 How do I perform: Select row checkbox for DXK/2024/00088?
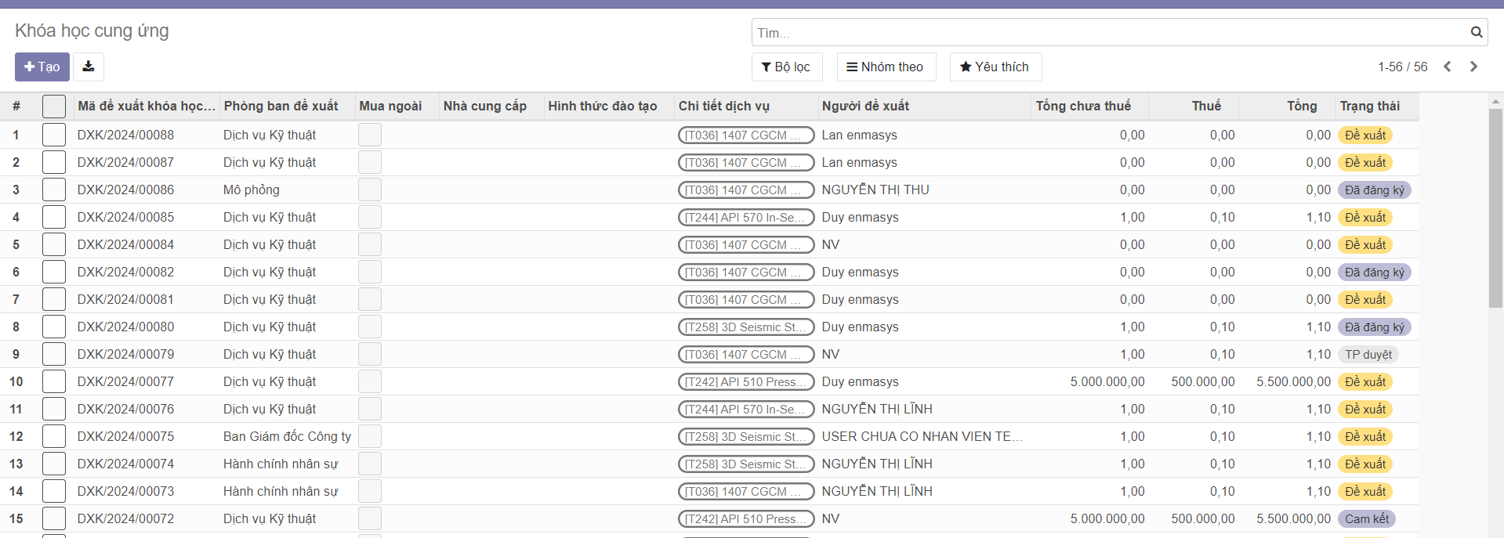tap(54, 135)
